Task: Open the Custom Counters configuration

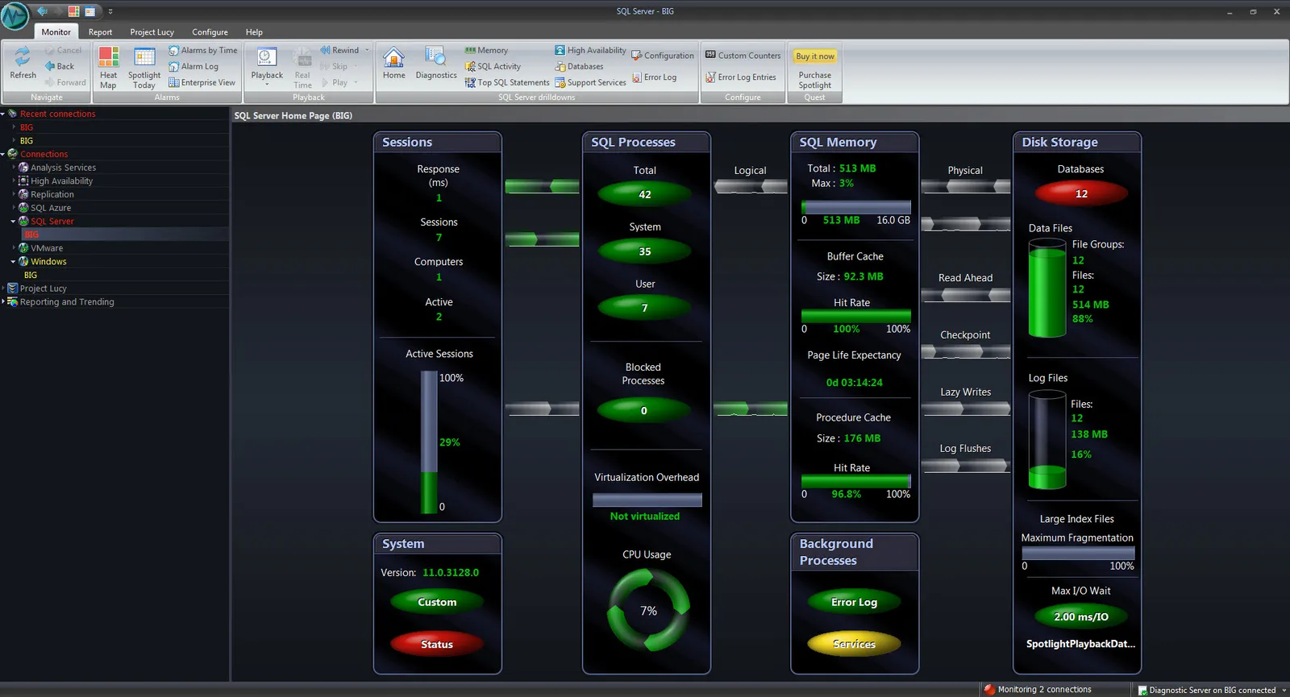Action: [x=743, y=56]
